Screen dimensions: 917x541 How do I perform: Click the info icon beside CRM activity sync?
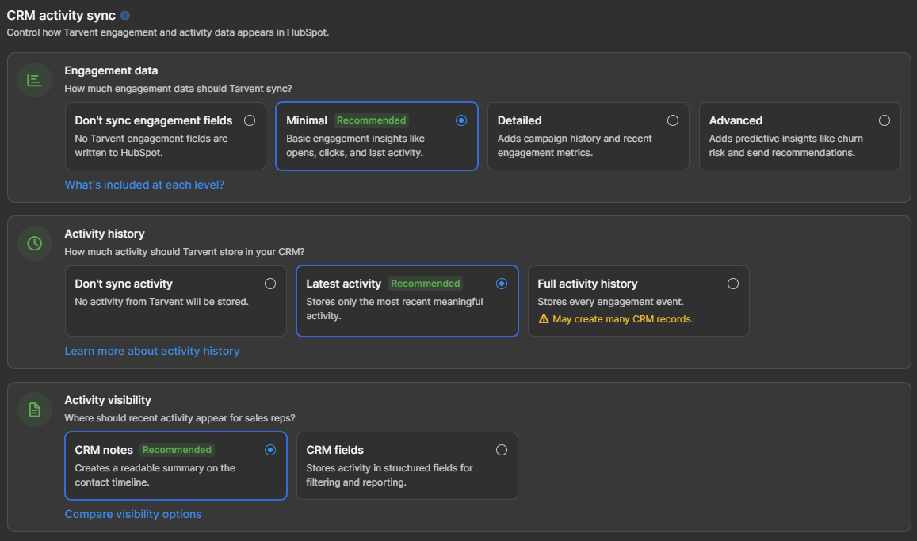pos(125,16)
